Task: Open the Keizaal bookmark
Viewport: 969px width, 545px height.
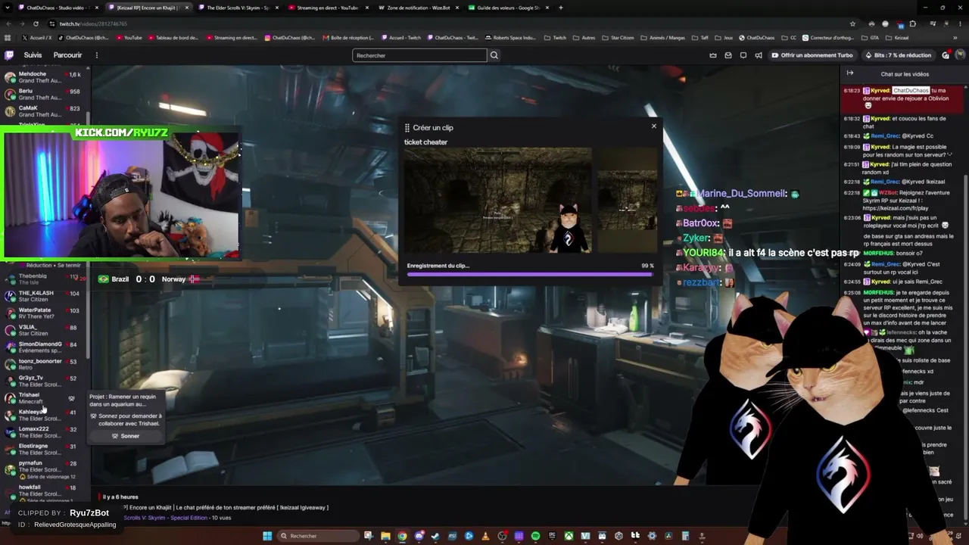Action: click(897, 38)
